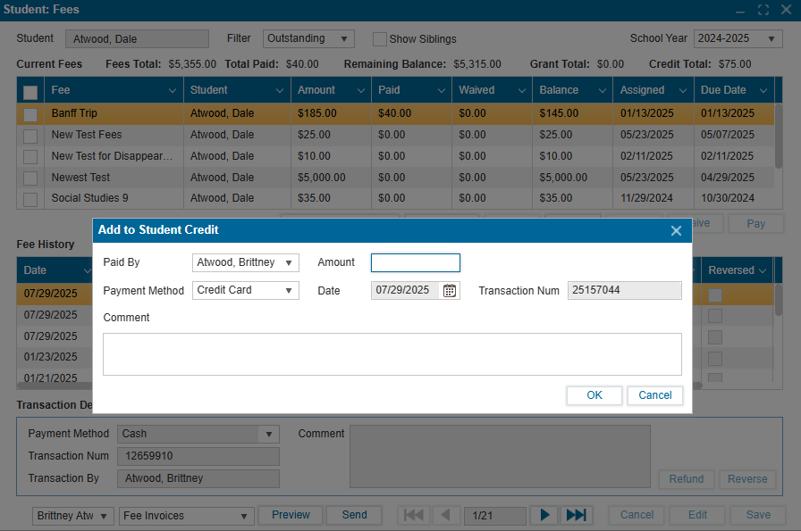Go to previous record arrow
The width and height of the screenshot is (801, 531).
[446, 515]
